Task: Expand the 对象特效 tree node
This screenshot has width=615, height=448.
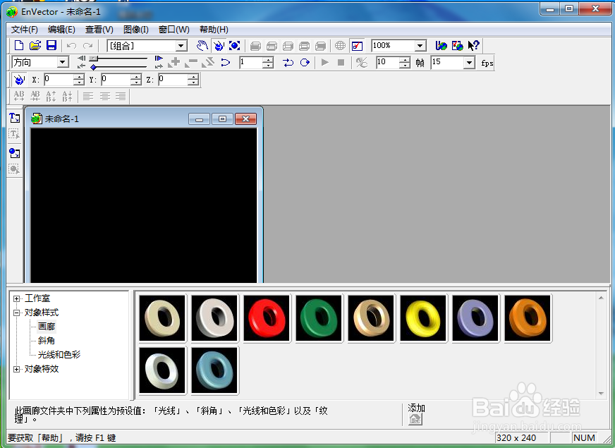Action: point(16,369)
